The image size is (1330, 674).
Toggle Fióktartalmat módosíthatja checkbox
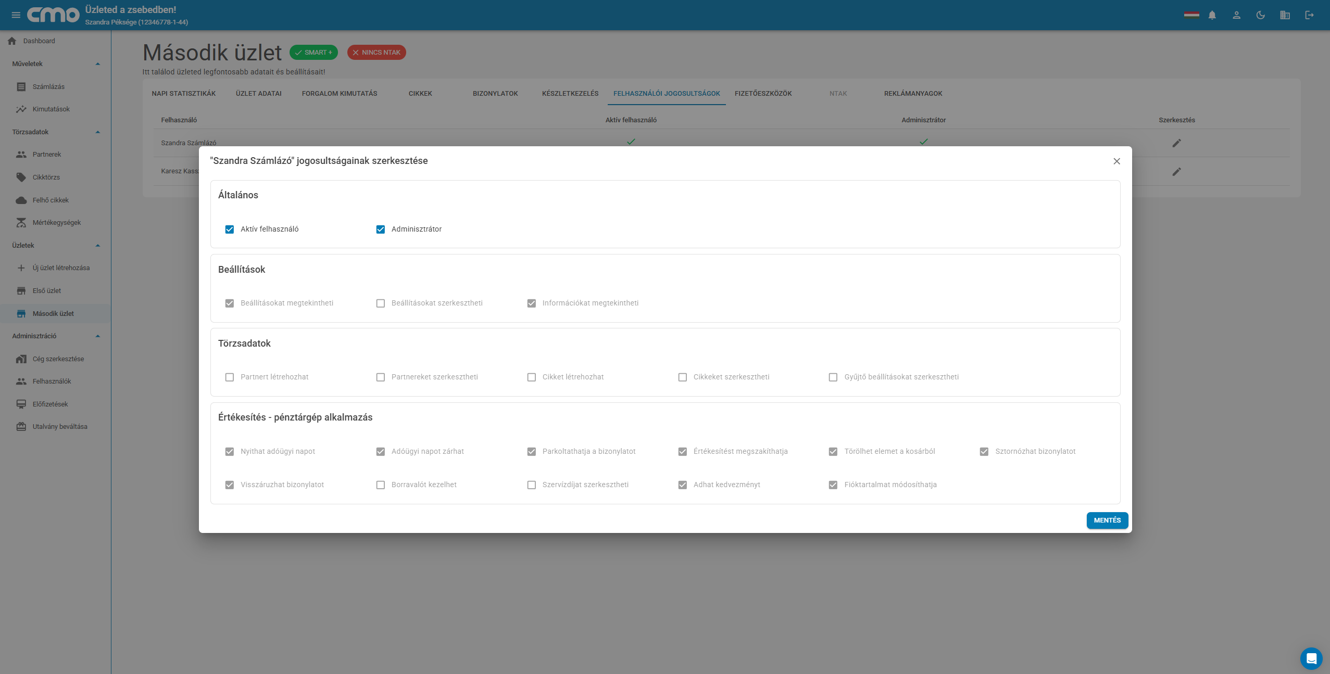833,485
